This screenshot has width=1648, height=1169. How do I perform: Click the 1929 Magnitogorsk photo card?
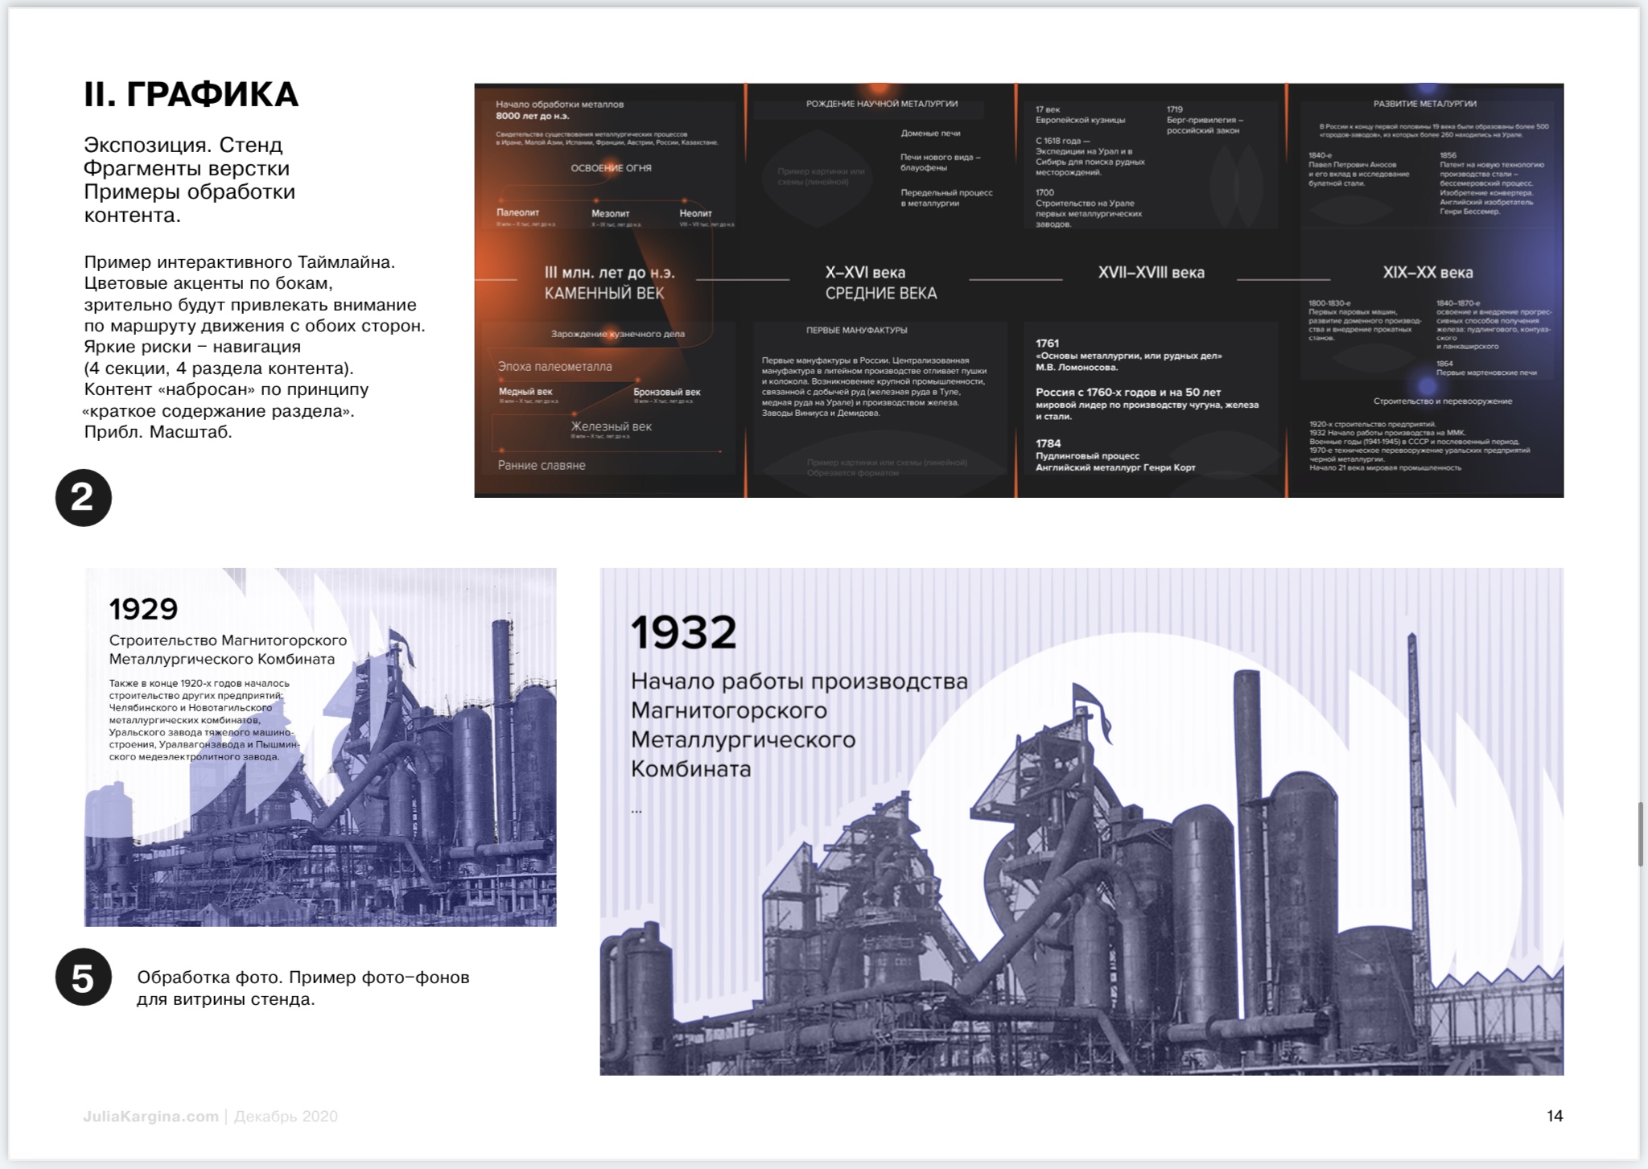coord(320,747)
